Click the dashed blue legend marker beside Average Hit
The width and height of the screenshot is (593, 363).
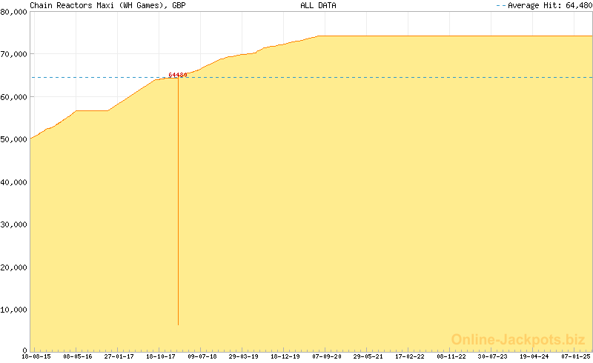click(500, 5)
